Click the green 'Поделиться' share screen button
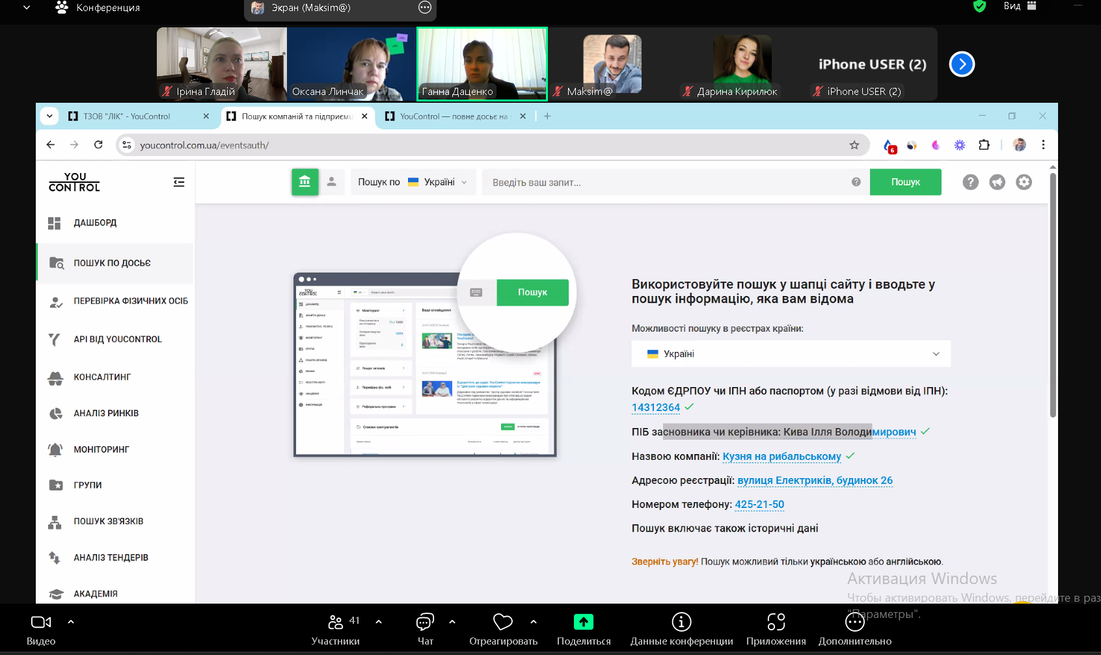The width and height of the screenshot is (1101, 655). pyautogui.click(x=584, y=622)
